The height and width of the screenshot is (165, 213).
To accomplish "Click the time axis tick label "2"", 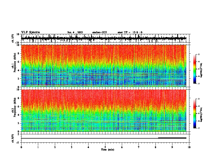I will coord(55,147).
